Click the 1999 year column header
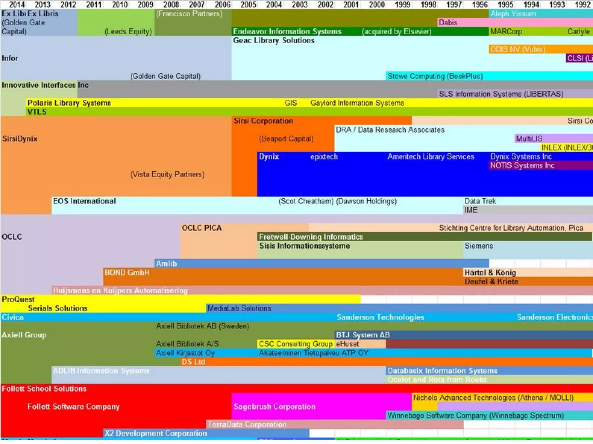The width and height of the screenshot is (593, 444). coord(402,5)
